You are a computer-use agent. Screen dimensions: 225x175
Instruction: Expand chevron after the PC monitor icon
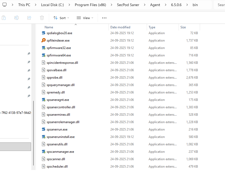[12, 5]
